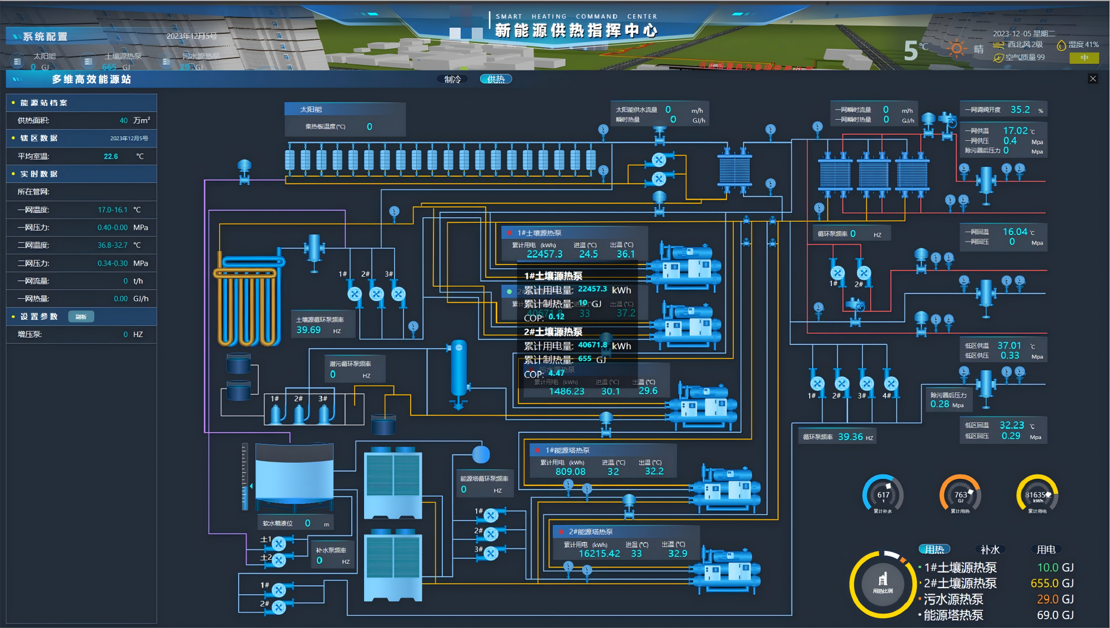This screenshot has width=1110, height=628.
Task: Select the 用热 statistics tab
Action: [x=935, y=549]
